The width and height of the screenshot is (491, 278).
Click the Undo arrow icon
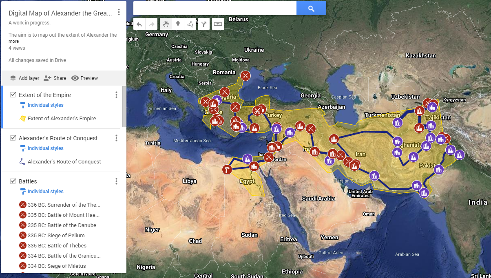click(139, 24)
